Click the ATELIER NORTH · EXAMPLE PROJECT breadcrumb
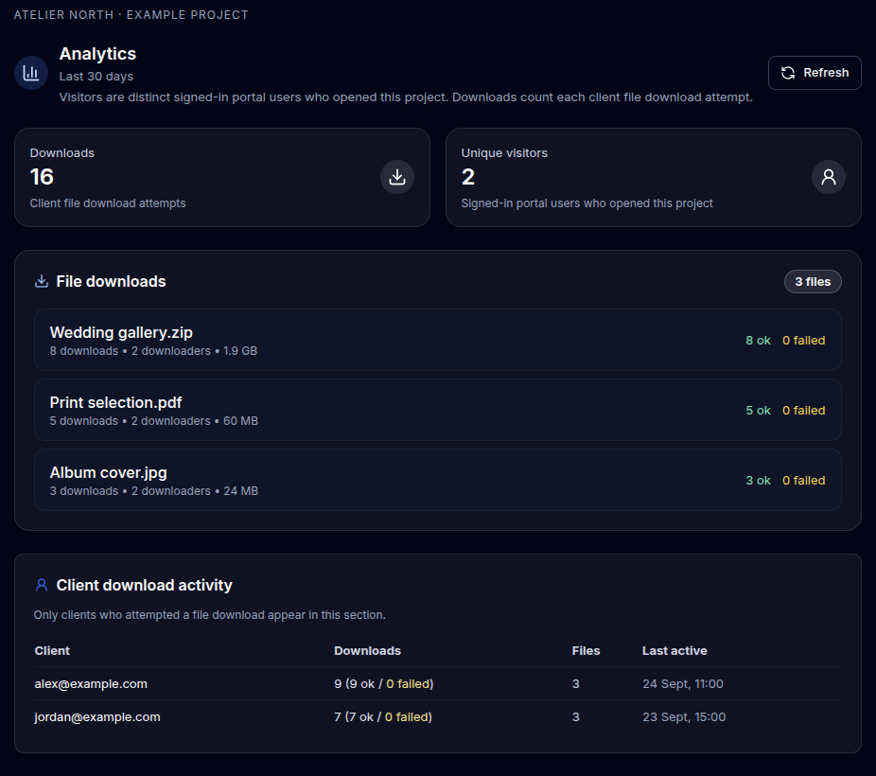The height and width of the screenshot is (776, 876). tap(131, 15)
